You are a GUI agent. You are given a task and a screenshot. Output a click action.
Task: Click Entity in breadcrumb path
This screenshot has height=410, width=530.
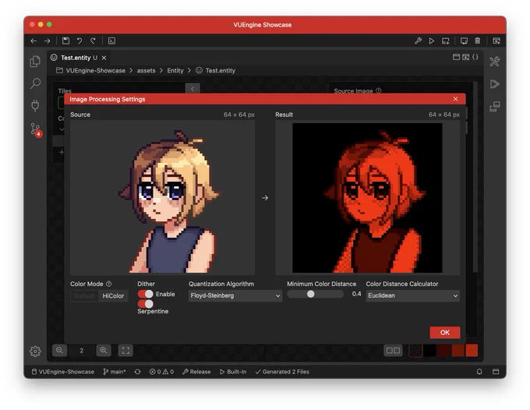(175, 71)
